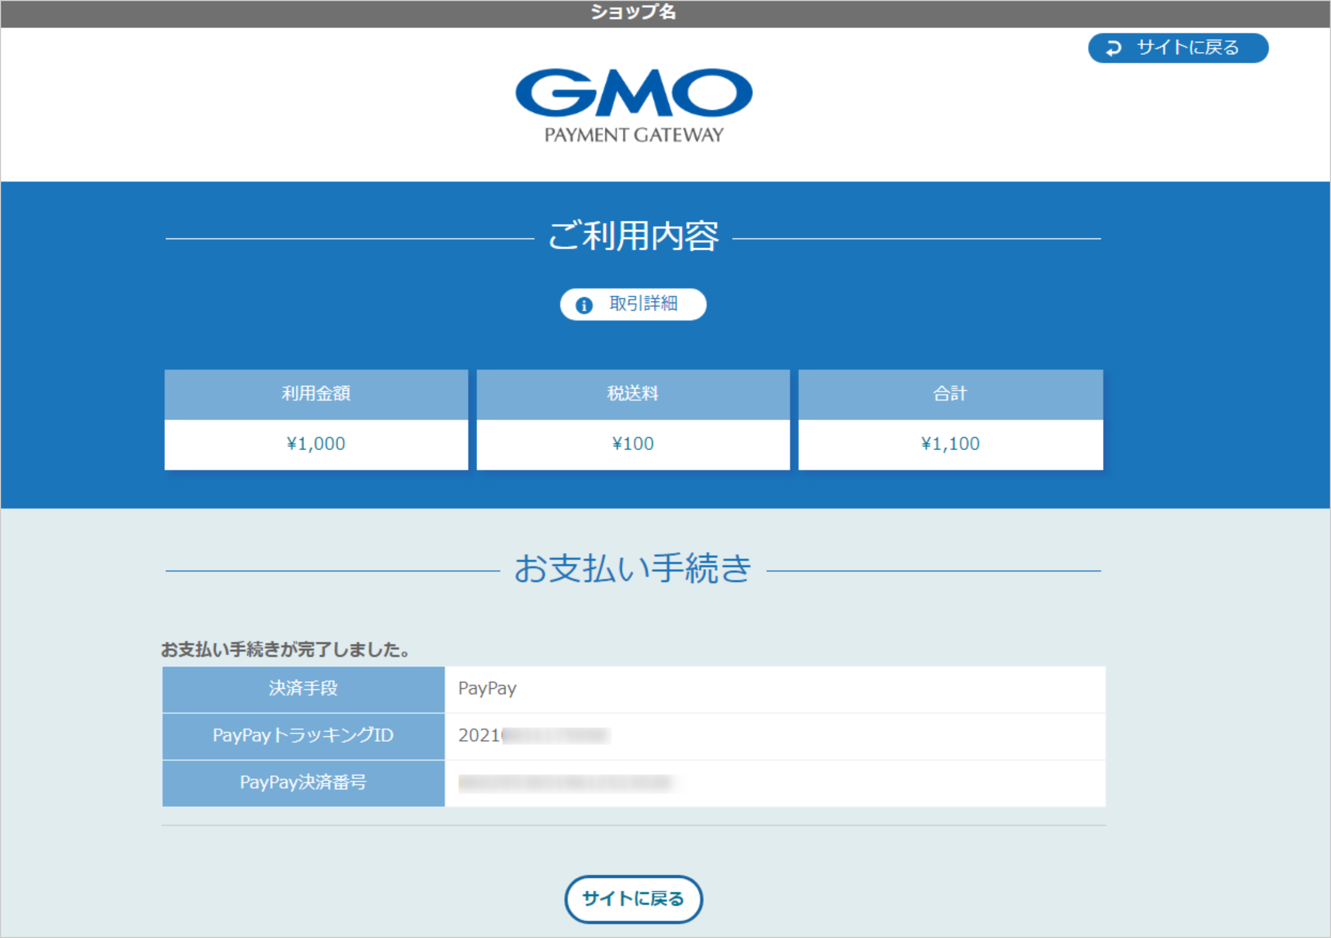The width and height of the screenshot is (1331, 938).
Task: Click the info icon beside 取引詳細
Action: pos(584,304)
